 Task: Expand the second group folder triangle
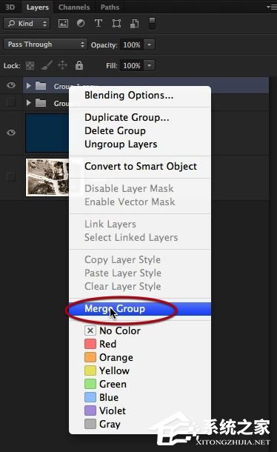[29, 102]
